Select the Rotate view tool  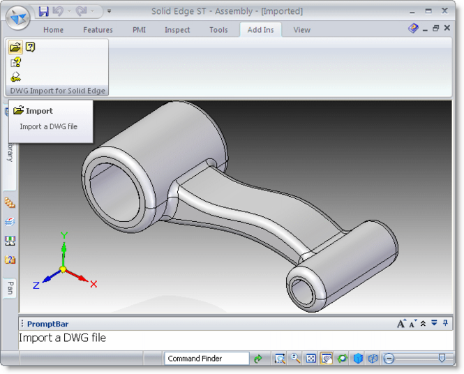[343, 359]
